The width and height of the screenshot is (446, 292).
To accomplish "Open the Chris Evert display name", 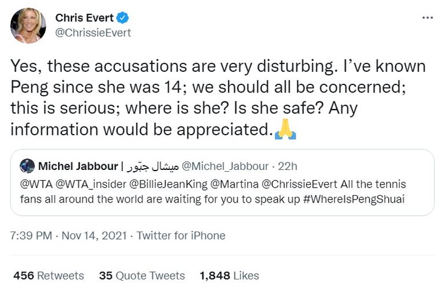I will coord(84,18).
